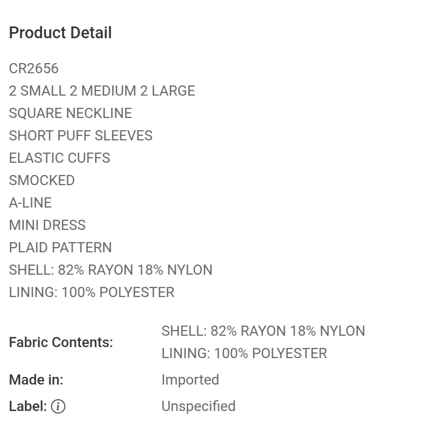The image size is (432, 431).
Task: Click the LINING line in the description list
Action: click(x=92, y=293)
